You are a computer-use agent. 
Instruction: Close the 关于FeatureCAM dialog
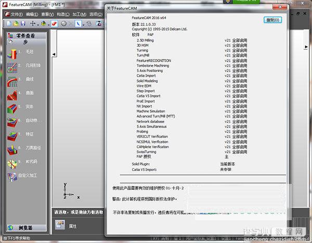pyautogui.click(x=280, y=7)
